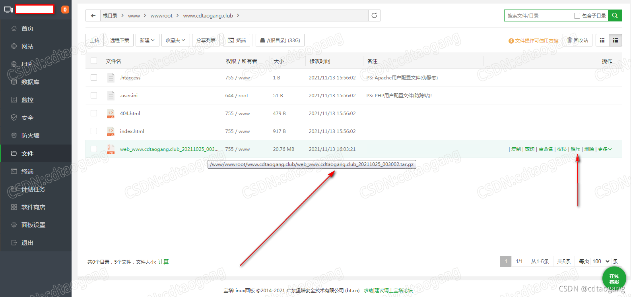Image resolution: width=631 pixels, height=297 pixels.
Task: Click the 上传 upload button
Action: coord(95,40)
